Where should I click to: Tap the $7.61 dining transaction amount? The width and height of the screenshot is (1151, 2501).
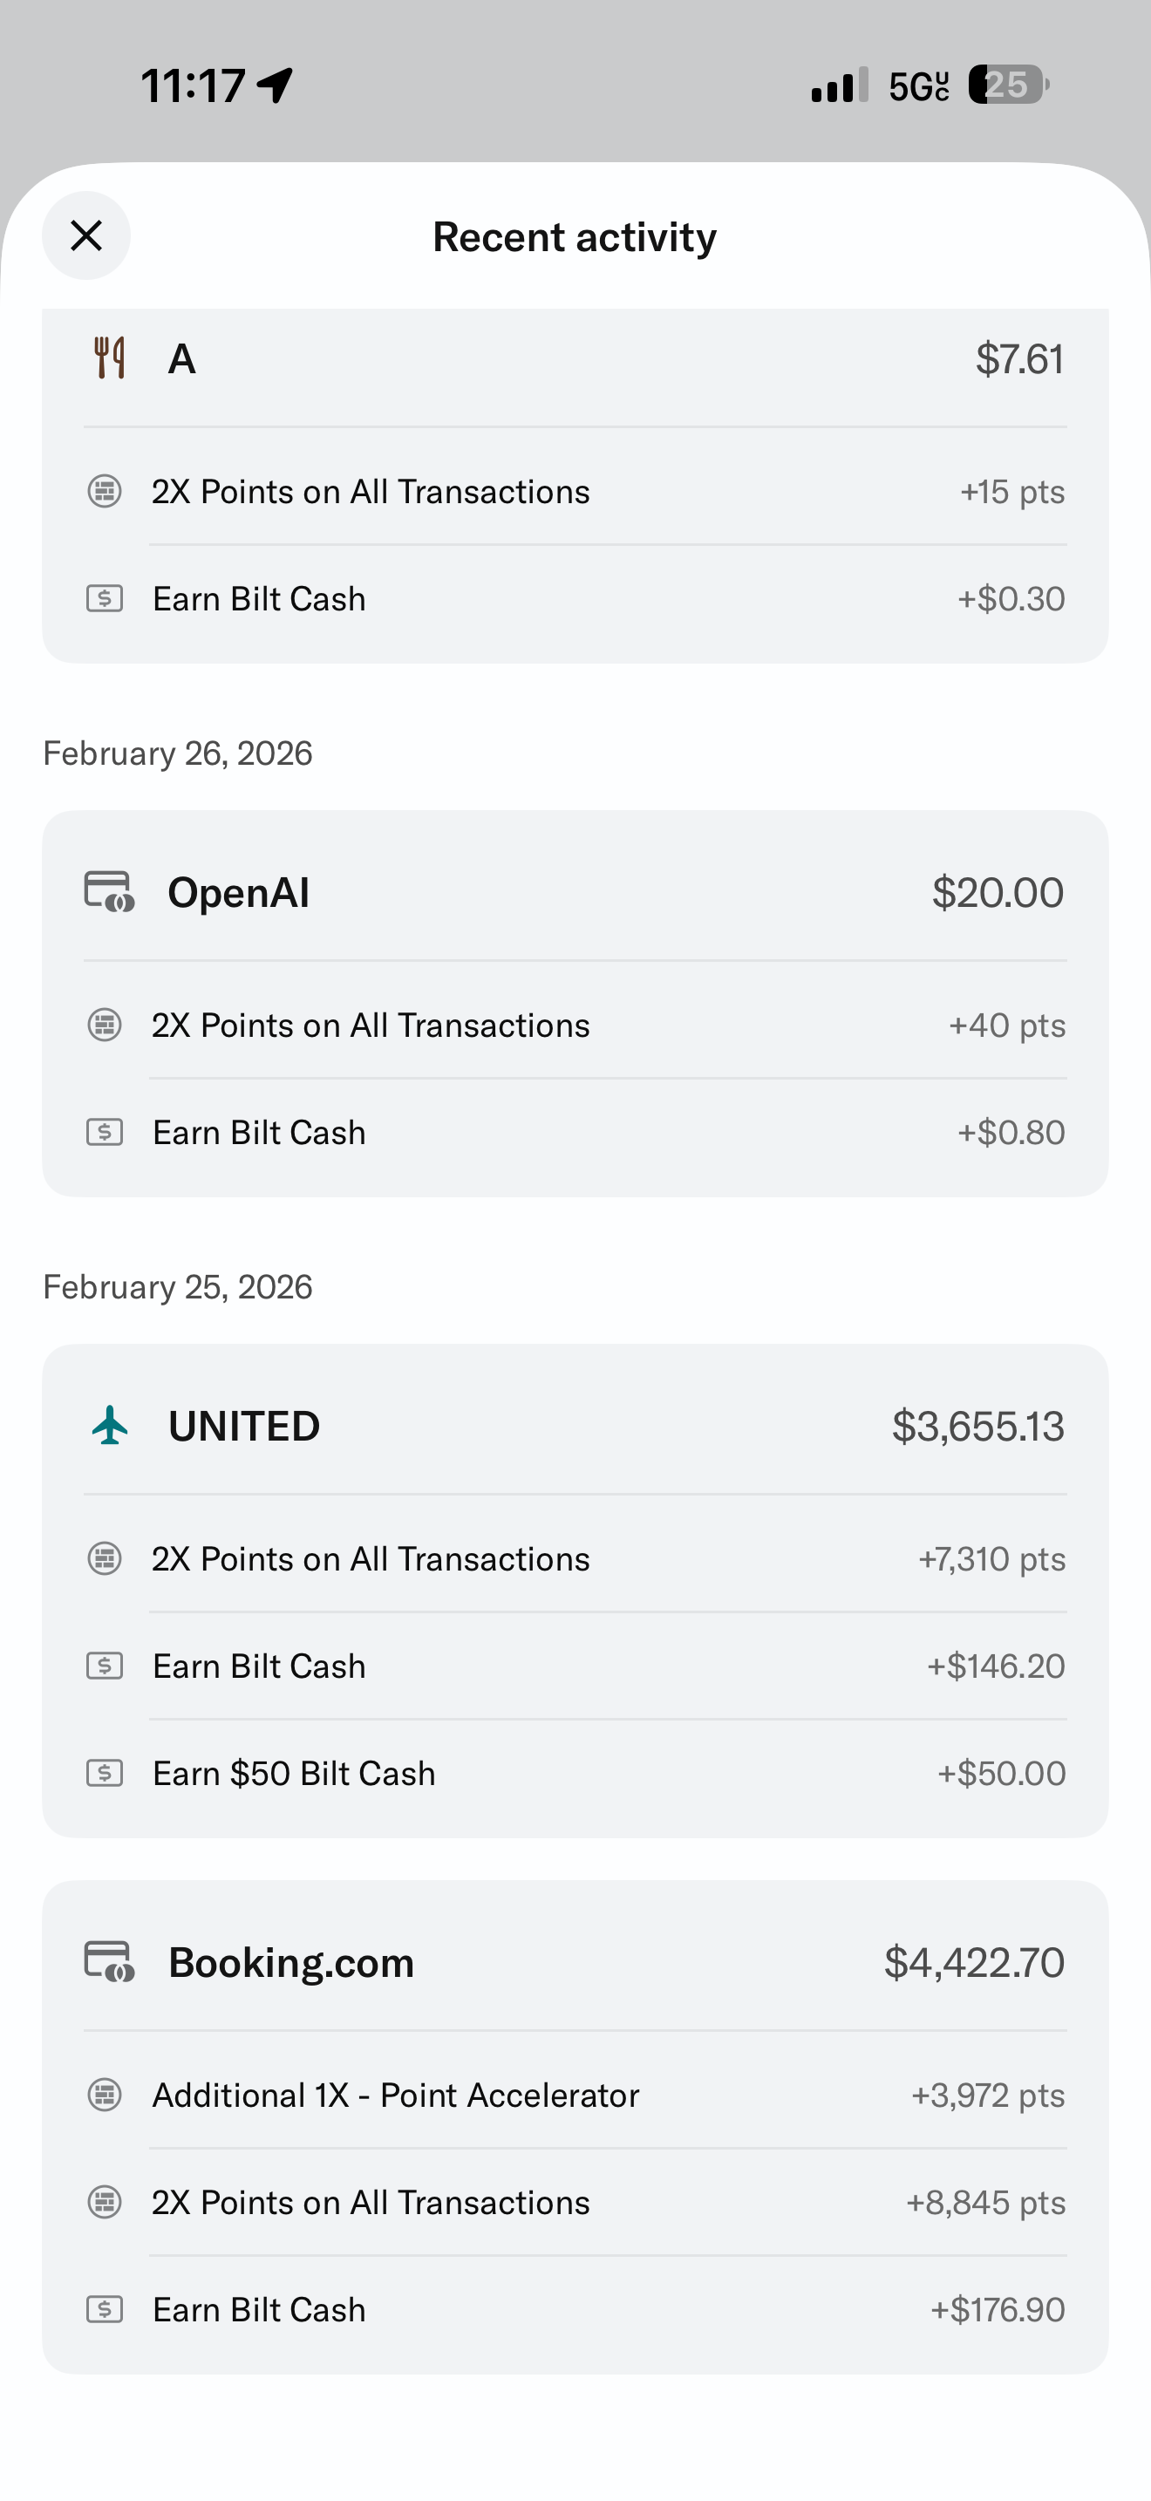(x=1019, y=359)
